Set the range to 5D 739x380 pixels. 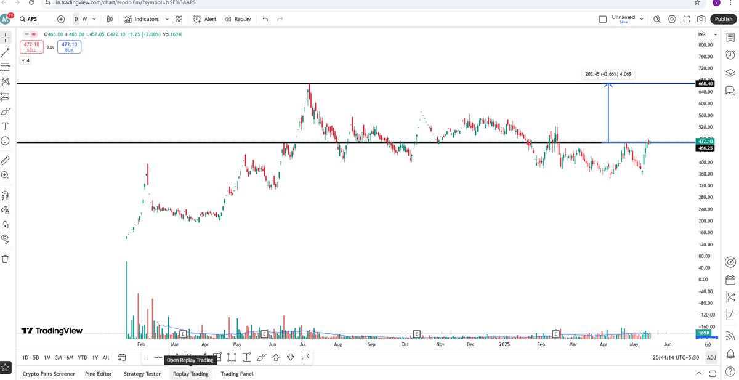coord(36,357)
